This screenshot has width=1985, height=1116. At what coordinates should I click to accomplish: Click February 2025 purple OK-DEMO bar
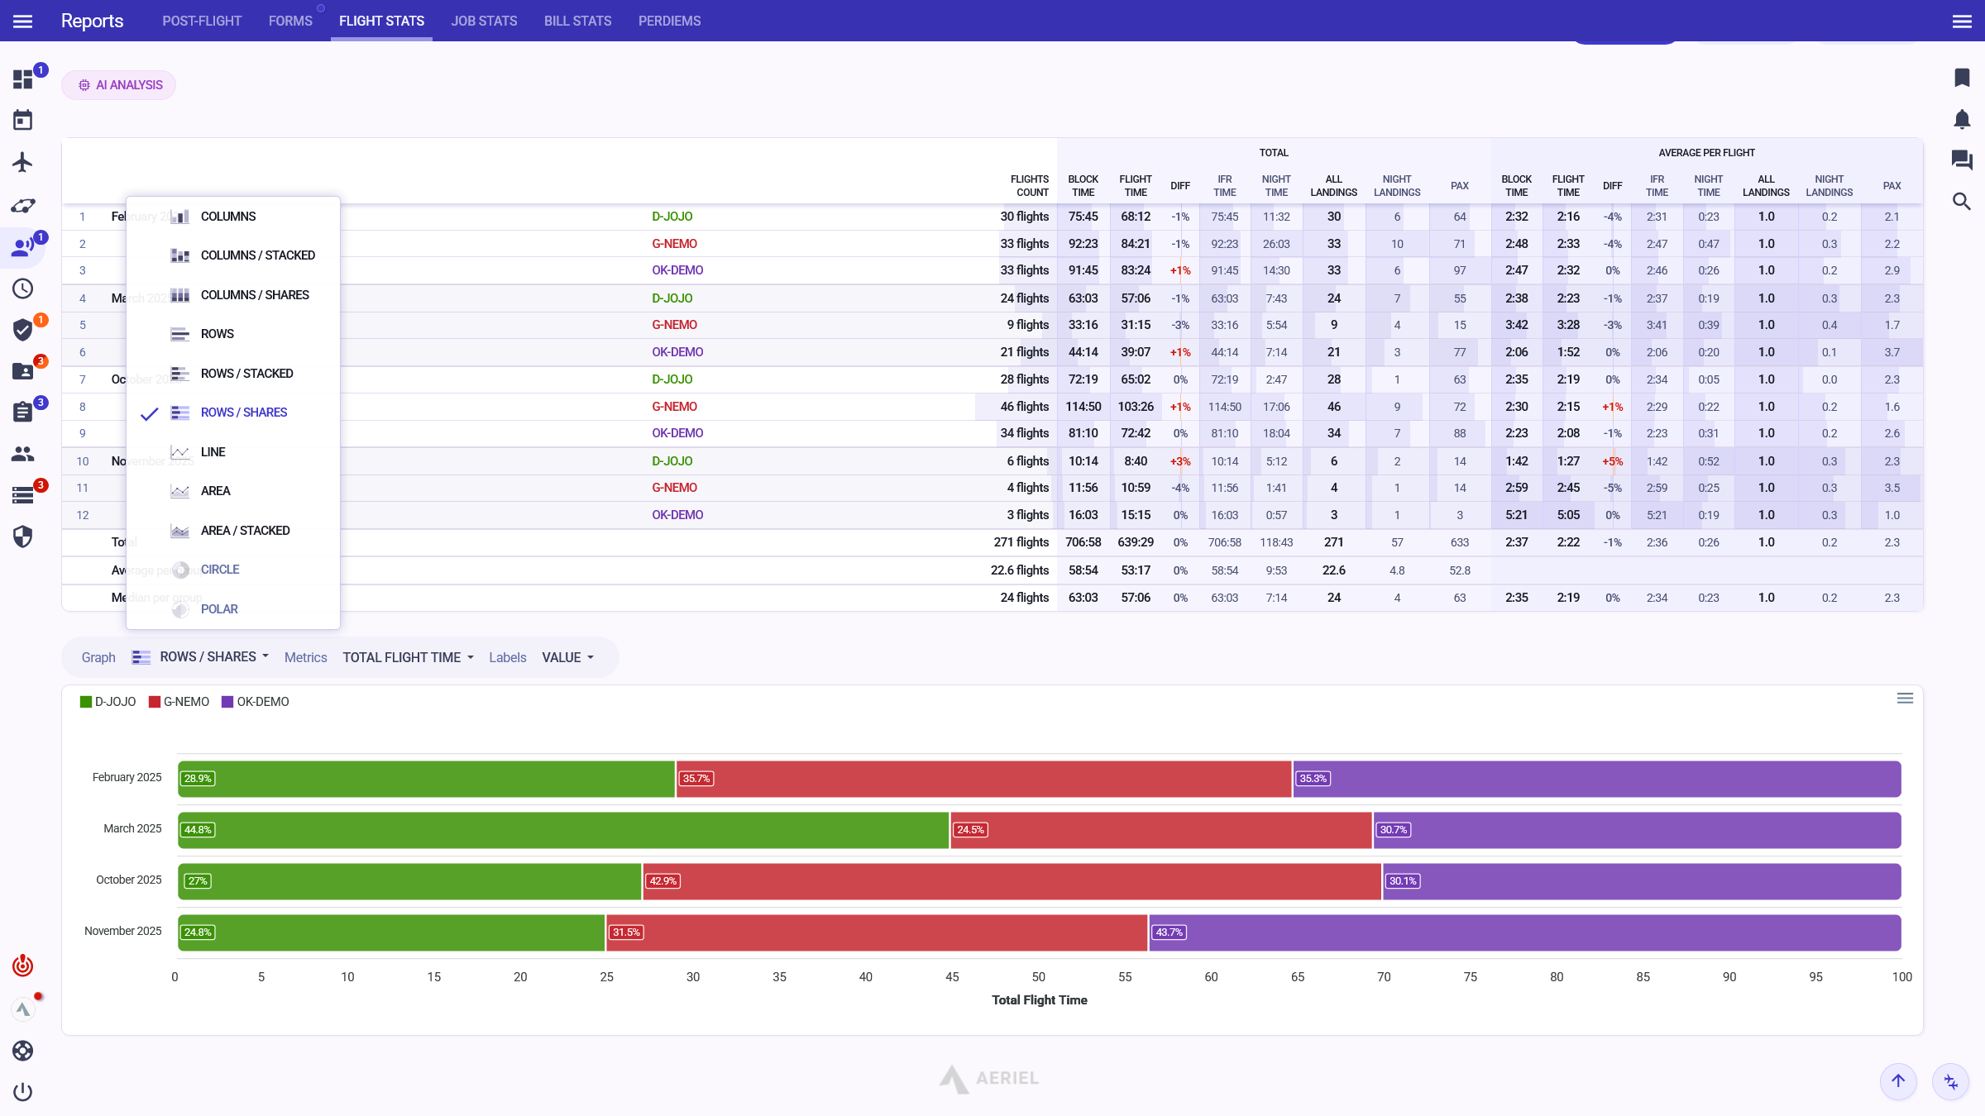point(1596,779)
